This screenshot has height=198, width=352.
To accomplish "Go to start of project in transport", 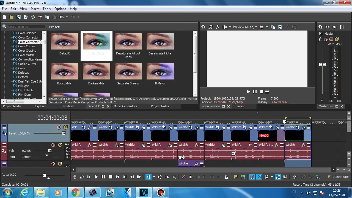I will coord(118,177).
